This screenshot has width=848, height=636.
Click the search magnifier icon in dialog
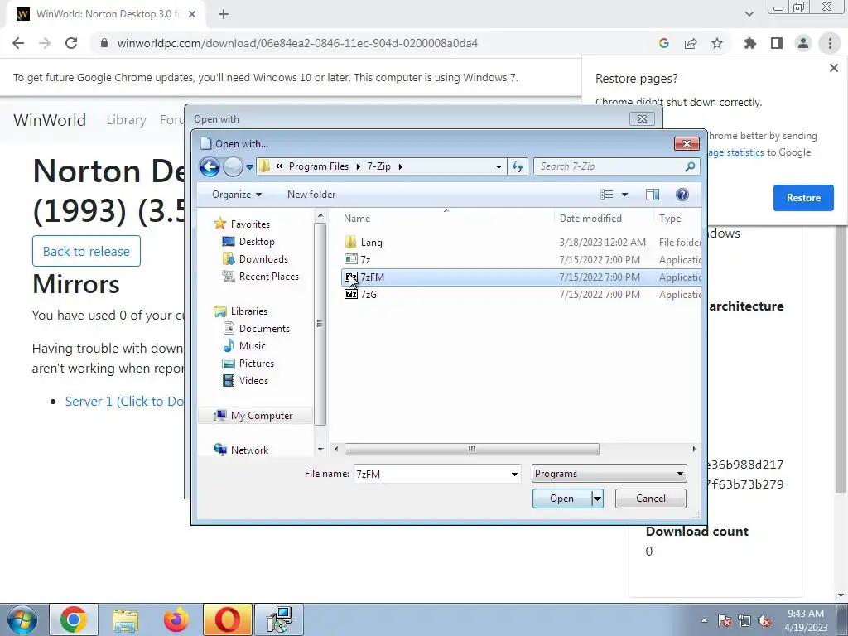(x=690, y=166)
